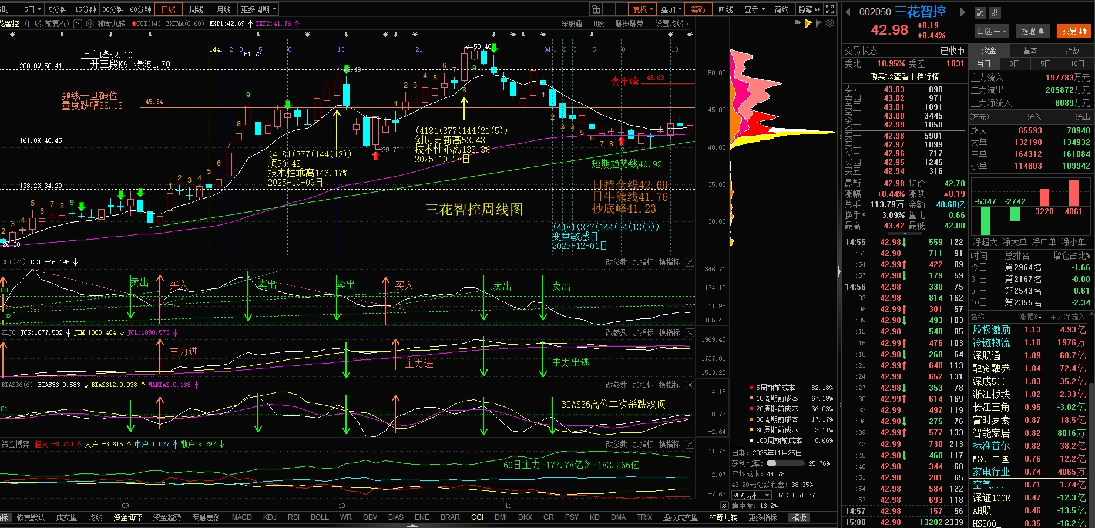This screenshot has width=1095, height=528.
Task: Select the MACD indicator tab
Action: point(241,517)
